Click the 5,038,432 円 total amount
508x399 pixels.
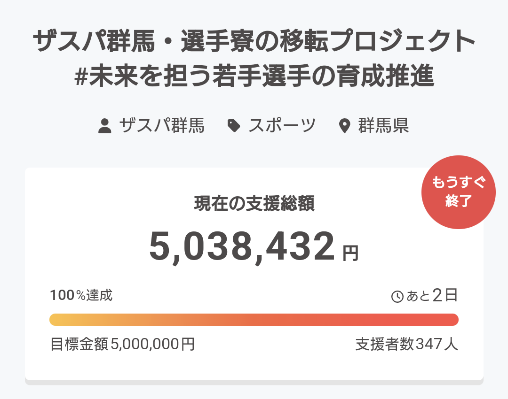[254, 247]
